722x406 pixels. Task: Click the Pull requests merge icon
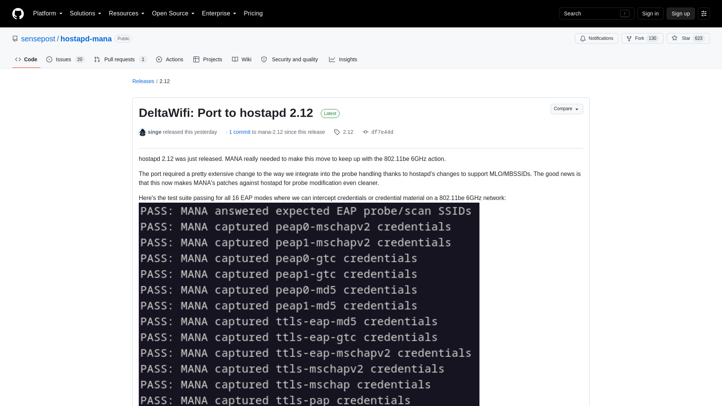pyautogui.click(x=97, y=59)
